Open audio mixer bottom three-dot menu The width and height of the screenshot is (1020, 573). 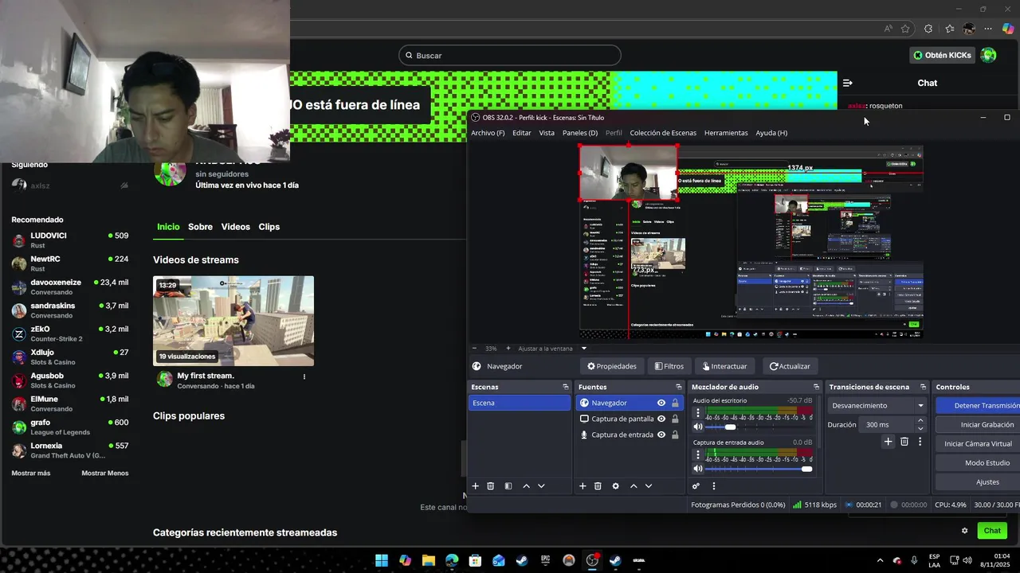coord(714,486)
